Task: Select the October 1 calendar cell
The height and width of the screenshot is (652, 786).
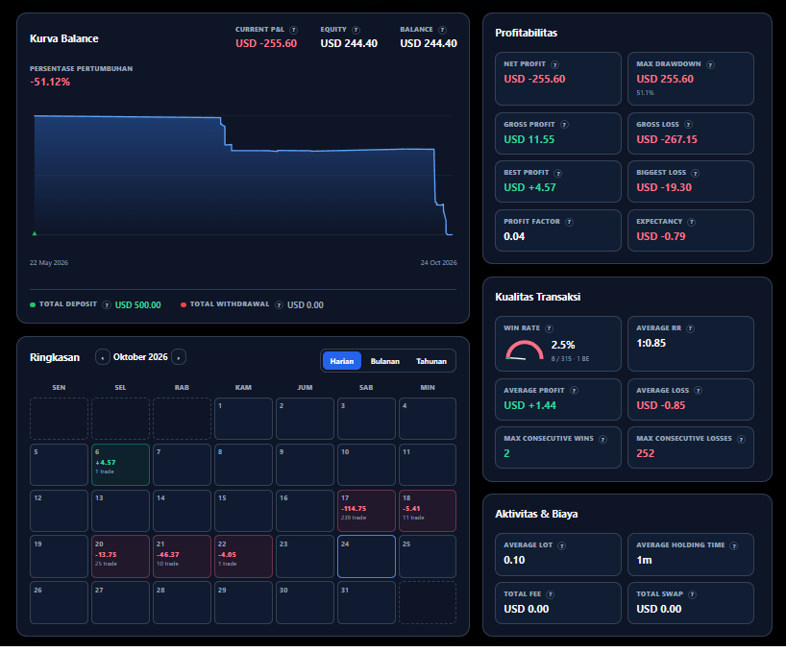Action: (244, 419)
